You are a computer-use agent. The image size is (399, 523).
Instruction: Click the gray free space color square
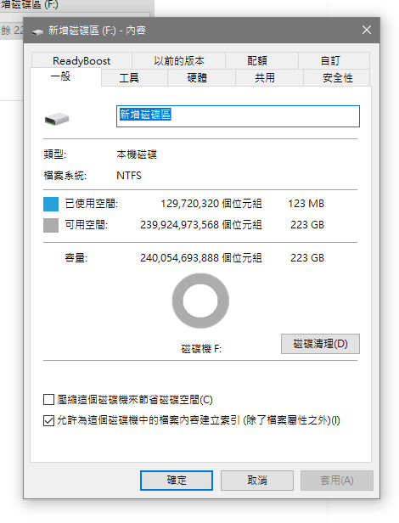click(51, 225)
